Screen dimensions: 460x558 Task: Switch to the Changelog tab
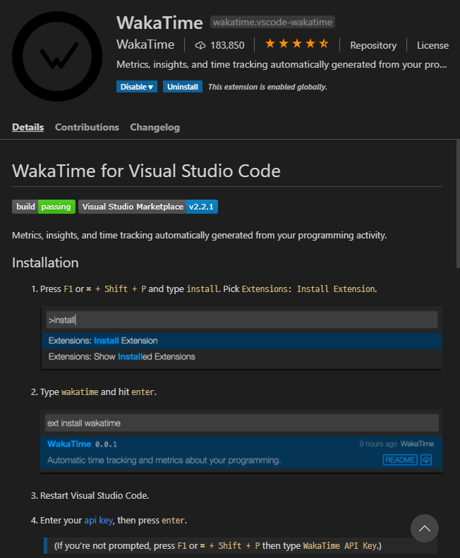pos(155,127)
